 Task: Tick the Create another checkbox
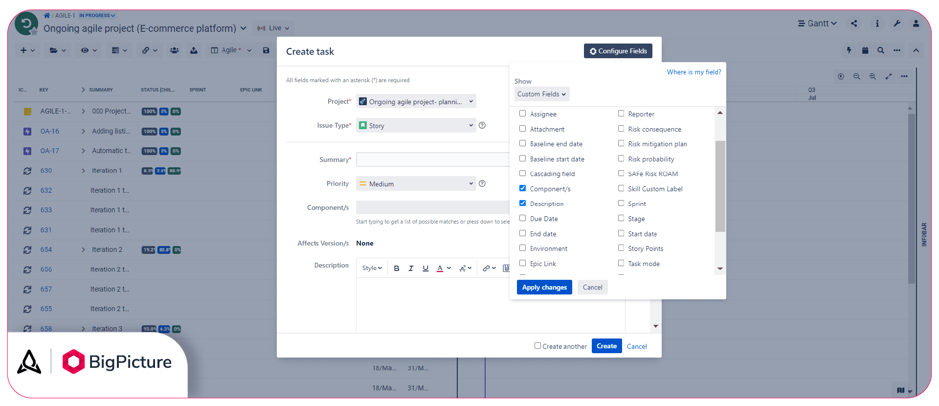pos(537,345)
